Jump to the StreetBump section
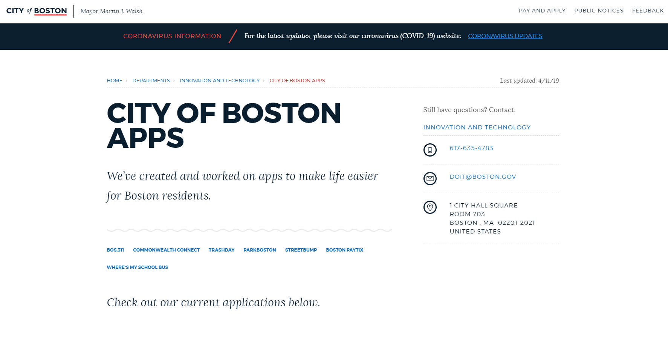This screenshot has width=668, height=344. pyautogui.click(x=301, y=250)
